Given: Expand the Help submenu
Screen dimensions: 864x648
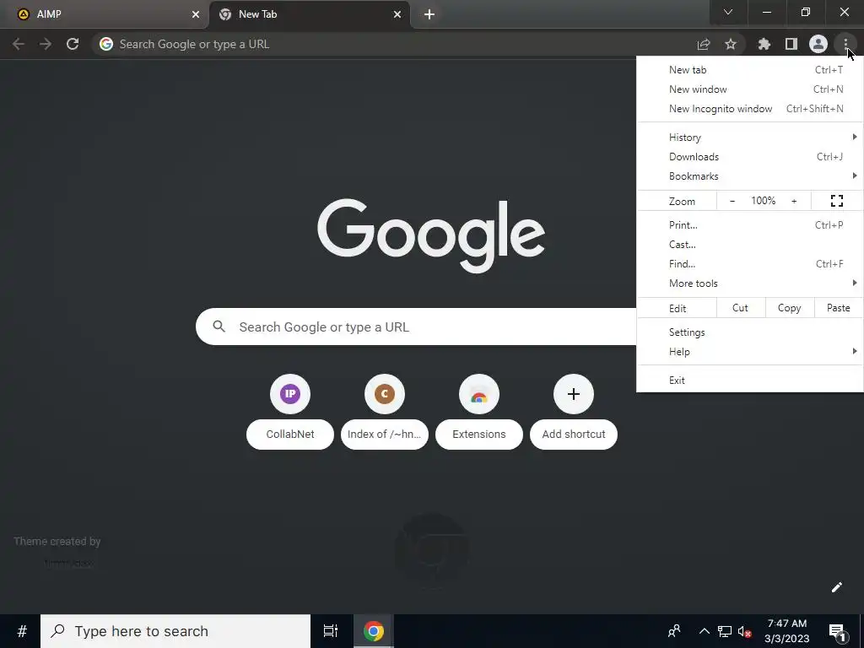Looking at the screenshot, I should 750,352.
